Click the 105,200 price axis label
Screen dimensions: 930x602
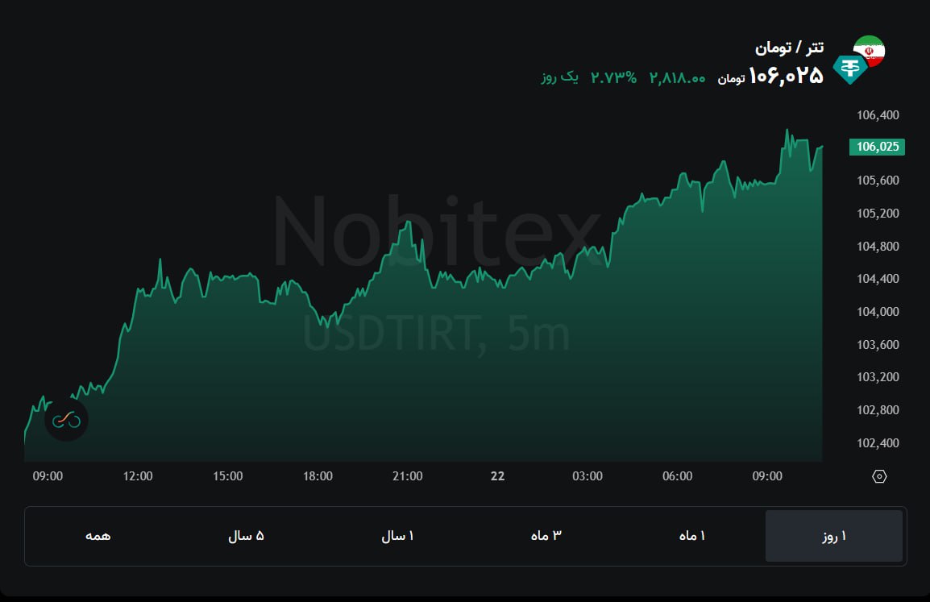878,214
